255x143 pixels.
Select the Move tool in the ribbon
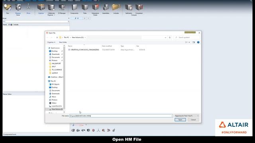(x=28, y=8)
